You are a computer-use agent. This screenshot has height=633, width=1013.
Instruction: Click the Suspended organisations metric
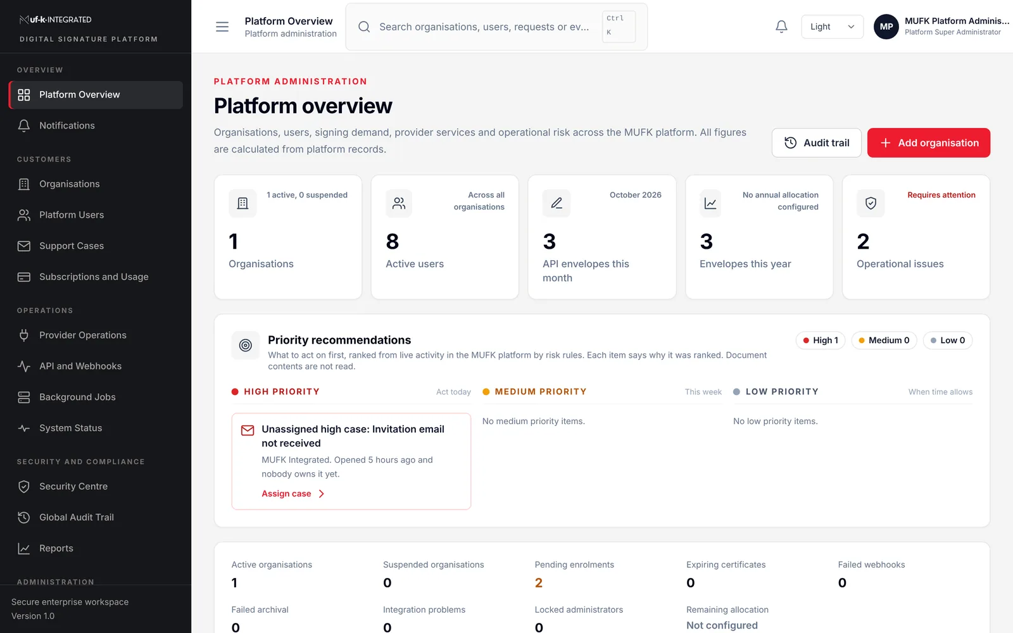(433, 574)
